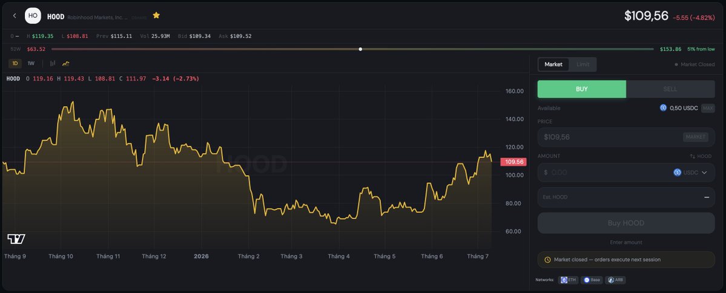726x293 pixels.
Task: Click the 0,50 USDC available balance
Action: point(684,108)
